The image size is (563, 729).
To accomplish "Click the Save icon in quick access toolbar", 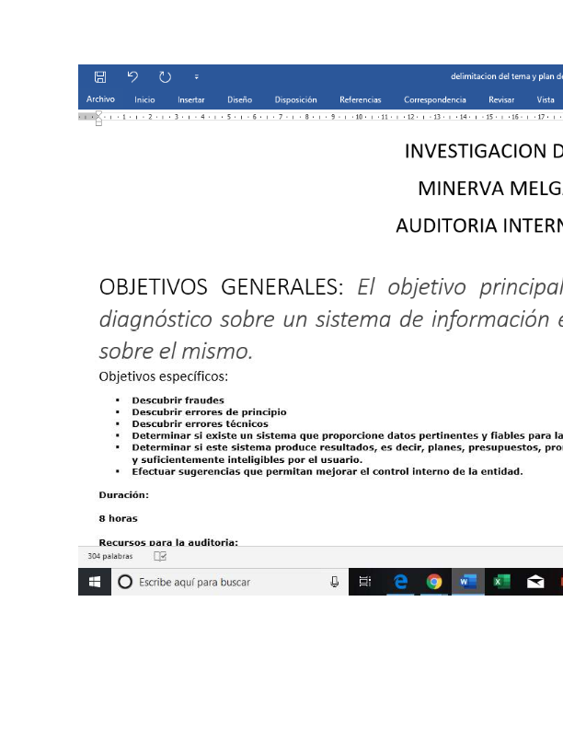I will coord(100,77).
